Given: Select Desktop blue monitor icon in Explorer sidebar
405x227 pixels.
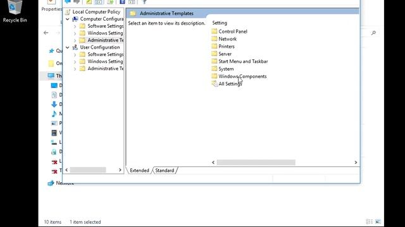Looking at the screenshot, I should [54, 86].
